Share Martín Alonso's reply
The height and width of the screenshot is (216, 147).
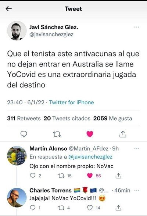coord(118,176)
